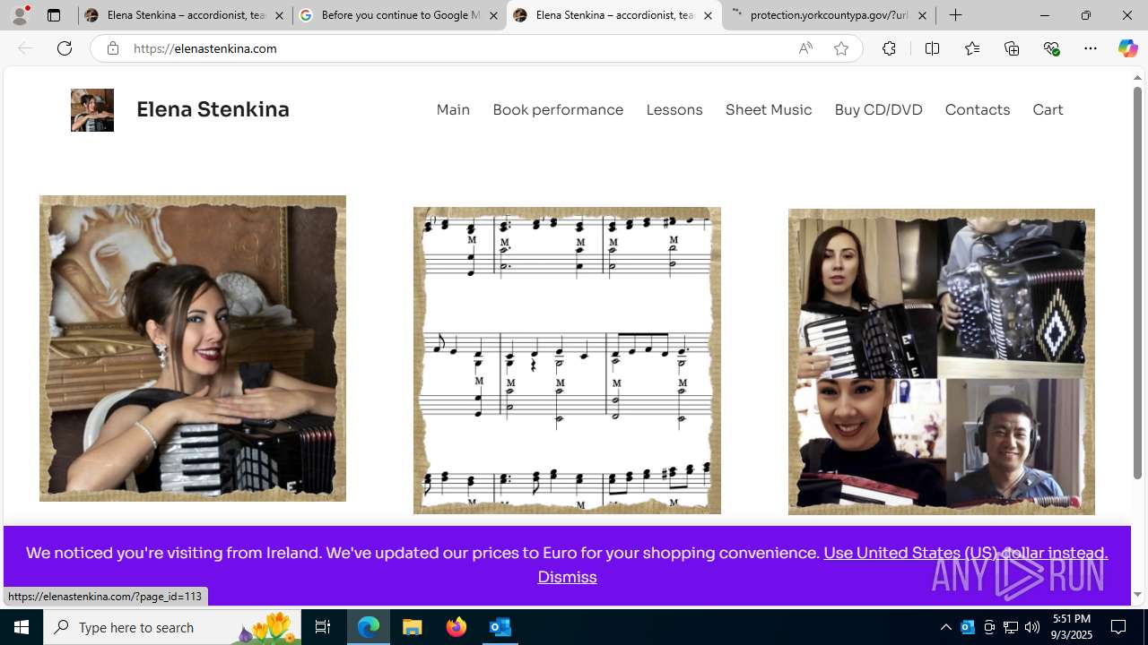The image size is (1148, 645).
Task: Open the Edge profile icon
Action: coord(19,15)
